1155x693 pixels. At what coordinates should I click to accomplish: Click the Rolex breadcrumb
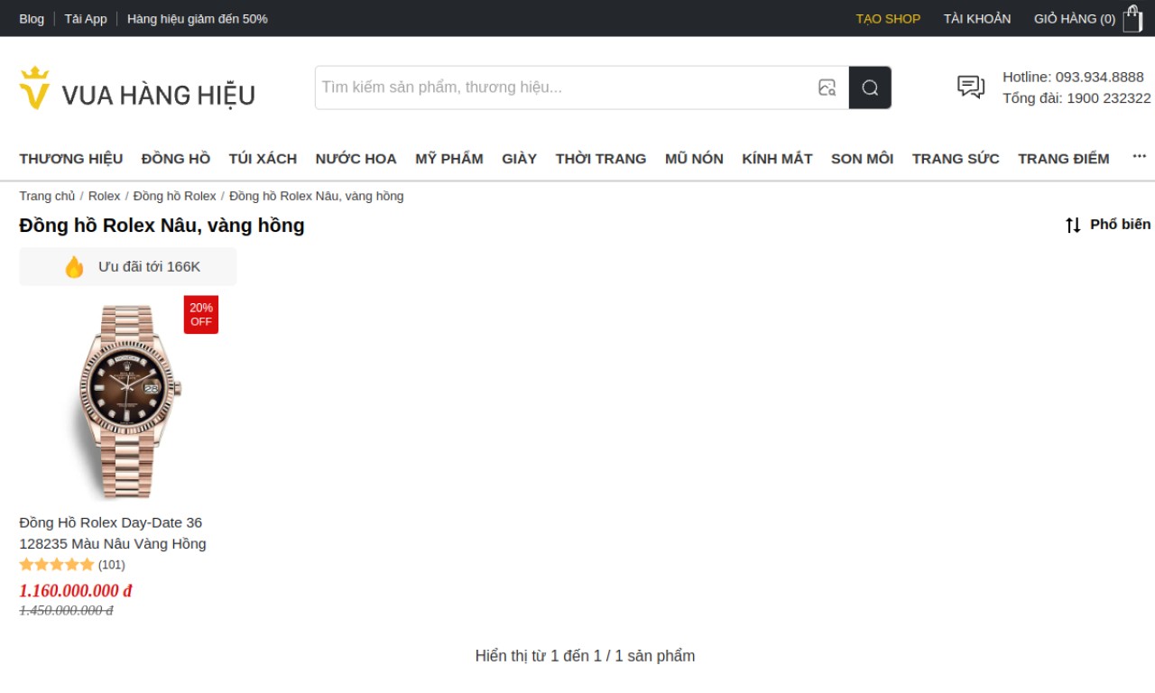coord(104,196)
